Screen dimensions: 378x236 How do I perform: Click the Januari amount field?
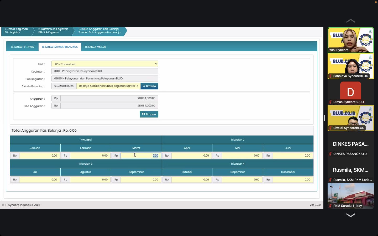39,156
